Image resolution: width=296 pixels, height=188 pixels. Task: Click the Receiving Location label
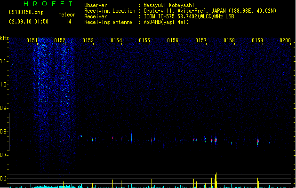(x=110, y=11)
